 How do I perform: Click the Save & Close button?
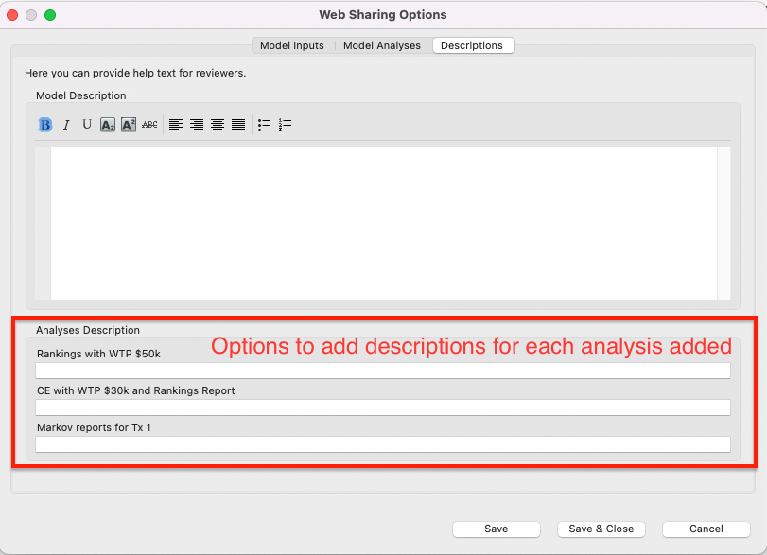(601, 529)
